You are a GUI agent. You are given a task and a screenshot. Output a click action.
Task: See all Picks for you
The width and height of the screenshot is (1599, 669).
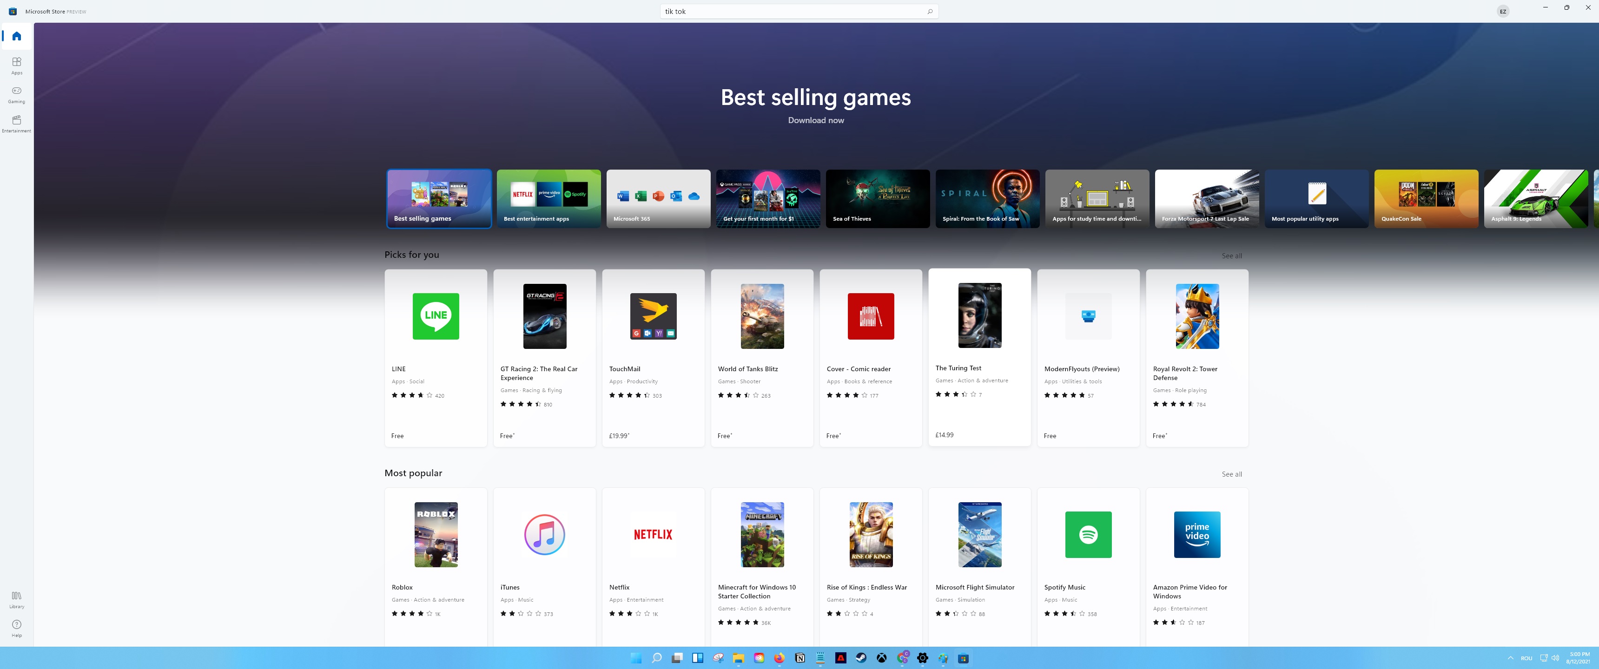click(1231, 256)
